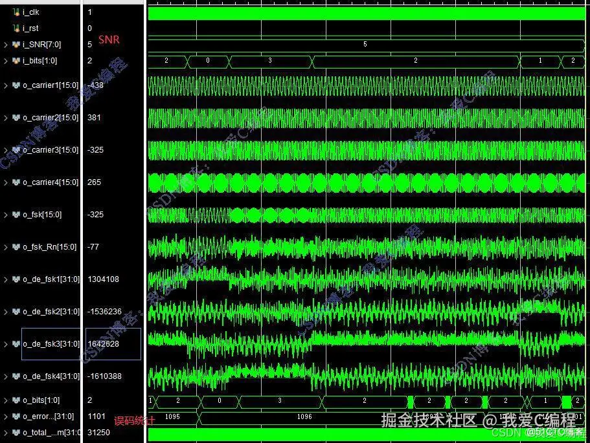Viewport: 590px width, 443px height.
Task: Click the o_carrier2 value 381
Action: click(94, 118)
